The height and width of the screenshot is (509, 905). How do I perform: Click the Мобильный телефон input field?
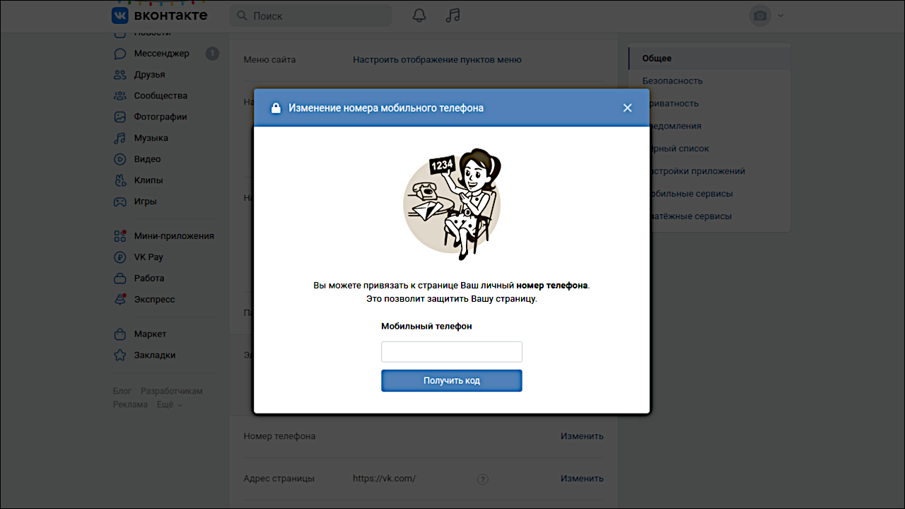pos(452,352)
